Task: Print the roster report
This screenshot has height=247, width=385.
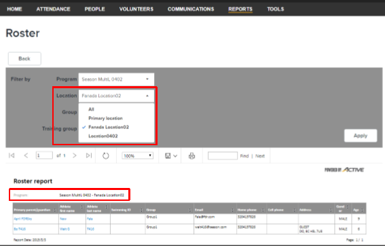Action: tap(191, 156)
